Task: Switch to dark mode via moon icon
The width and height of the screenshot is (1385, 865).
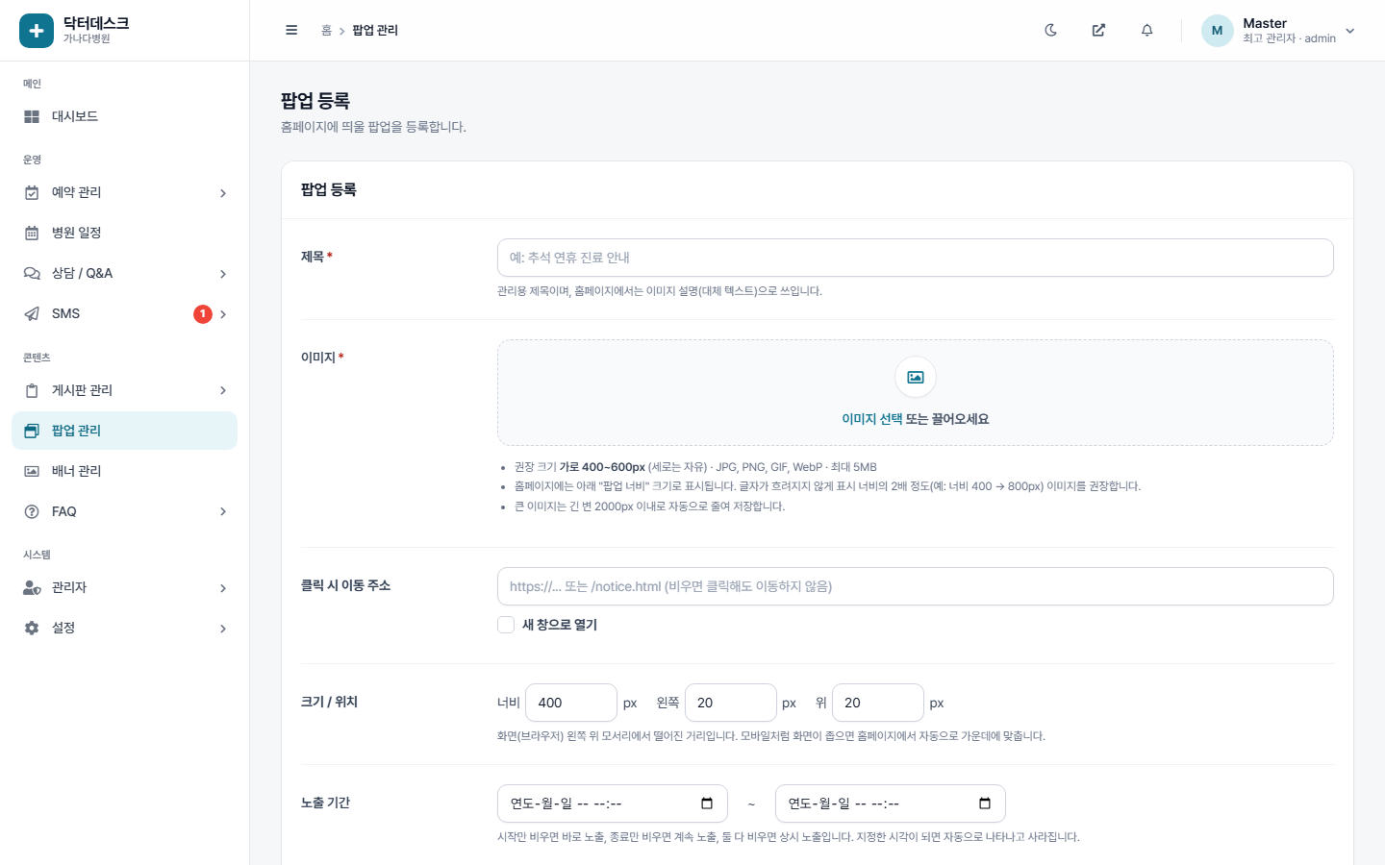Action: (x=1051, y=30)
